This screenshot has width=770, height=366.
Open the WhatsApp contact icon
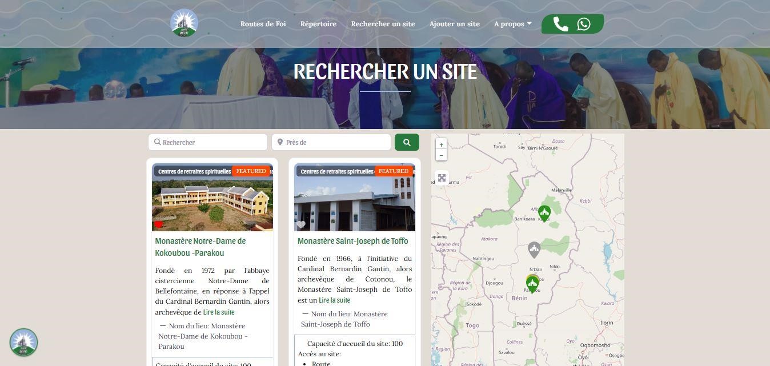point(583,24)
